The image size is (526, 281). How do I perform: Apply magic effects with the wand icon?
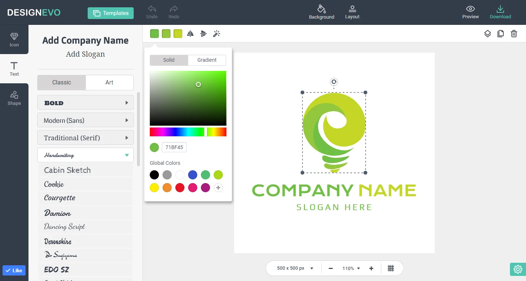(217, 33)
